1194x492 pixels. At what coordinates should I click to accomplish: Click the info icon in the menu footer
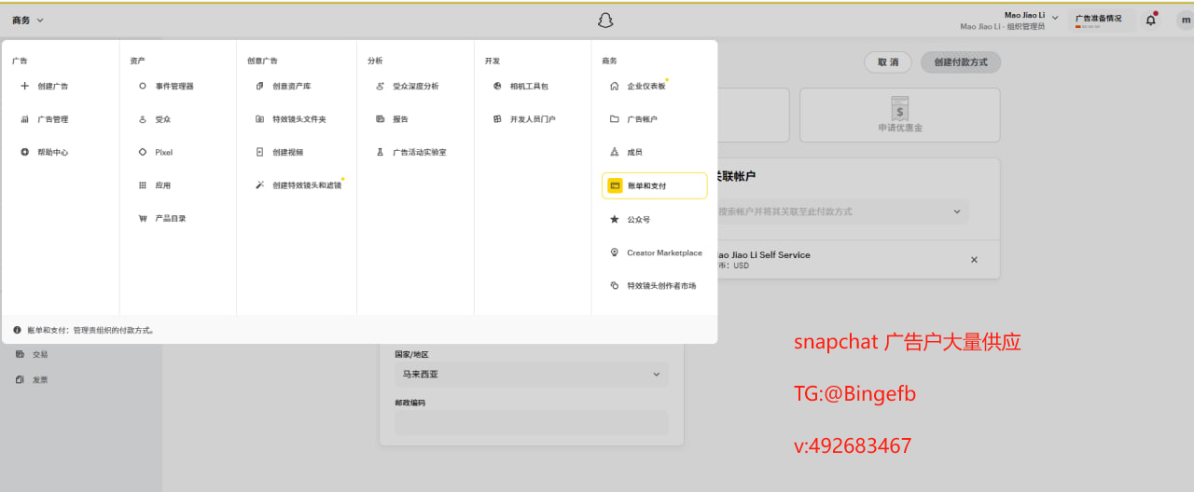pos(17,330)
